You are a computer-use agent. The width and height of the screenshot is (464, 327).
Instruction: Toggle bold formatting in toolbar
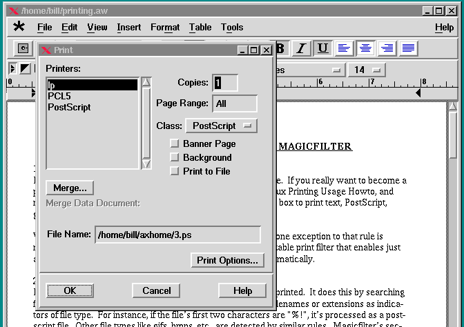click(280, 48)
